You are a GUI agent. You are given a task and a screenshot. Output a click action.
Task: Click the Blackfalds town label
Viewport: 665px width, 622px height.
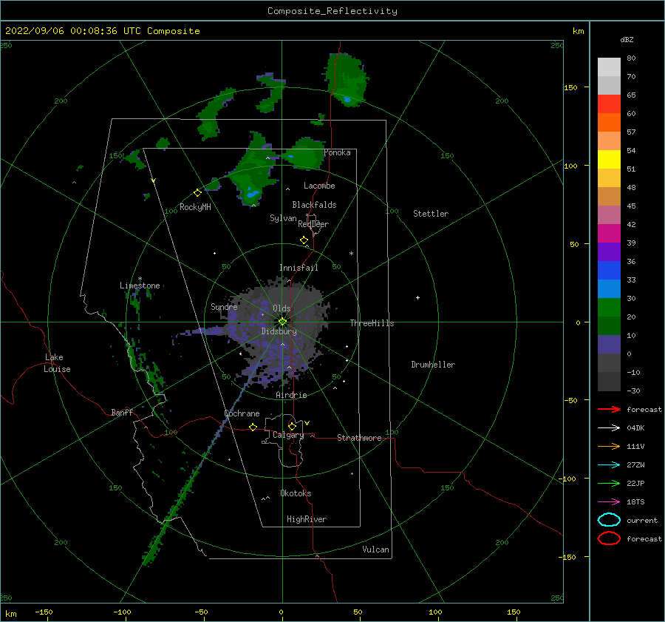[x=314, y=205]
